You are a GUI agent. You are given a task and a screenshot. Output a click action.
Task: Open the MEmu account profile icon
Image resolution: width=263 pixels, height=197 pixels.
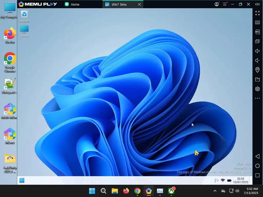tap(217, 4)
